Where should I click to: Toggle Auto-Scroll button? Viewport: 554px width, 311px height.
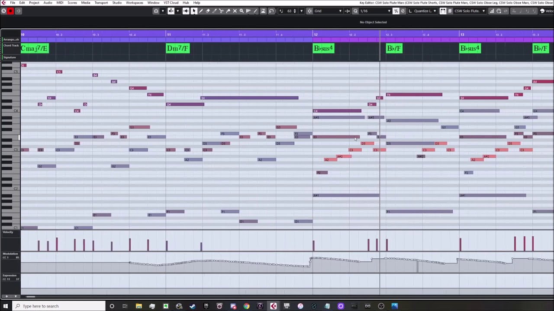pos(171,11)
